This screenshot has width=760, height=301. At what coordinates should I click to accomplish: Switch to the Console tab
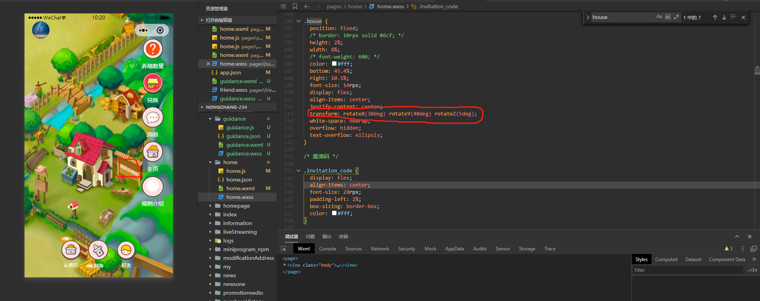(328, 249)
